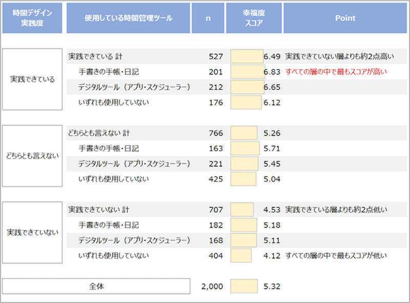The width and height of the screenshot is (410, 303).
Task: Click the score value 5.11
Action: pyautogui.click(x=272, y=240)
